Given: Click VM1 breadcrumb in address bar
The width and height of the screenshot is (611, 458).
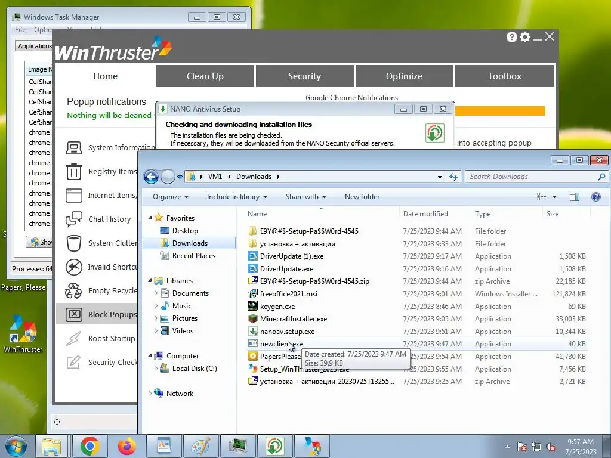Looking at the screenshot, I should pos(215,177).
